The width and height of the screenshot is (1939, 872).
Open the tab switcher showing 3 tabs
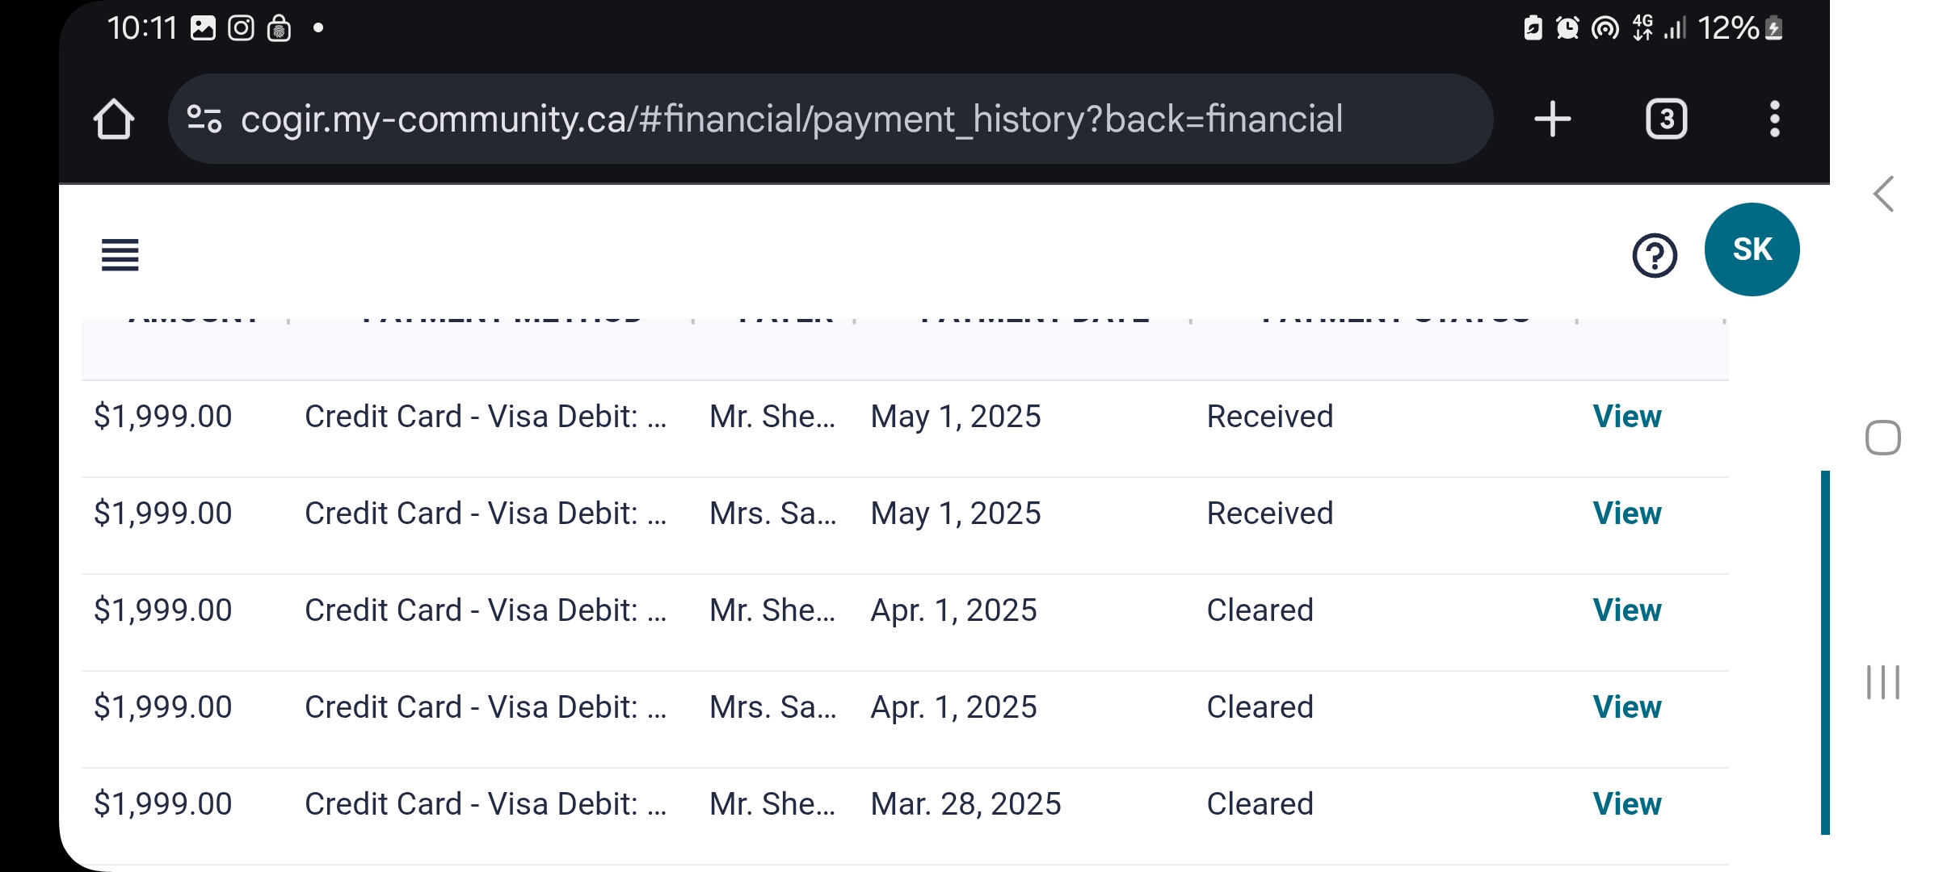(1666, 119)
